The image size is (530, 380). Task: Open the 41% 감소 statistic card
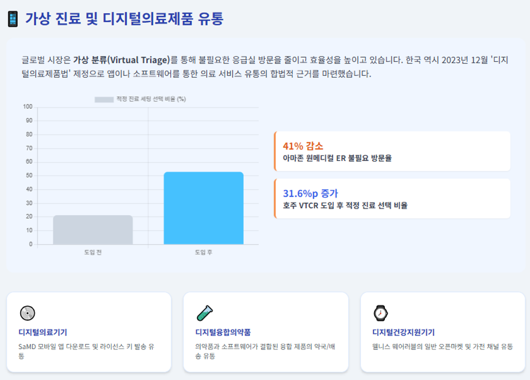(x=392, y=151)
